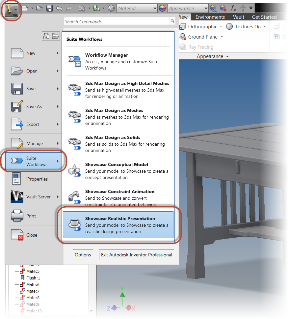Screen dimensions: 288x319
Task: Expand the Appearance panel dropdown arrow
Action: click(227, 56)
